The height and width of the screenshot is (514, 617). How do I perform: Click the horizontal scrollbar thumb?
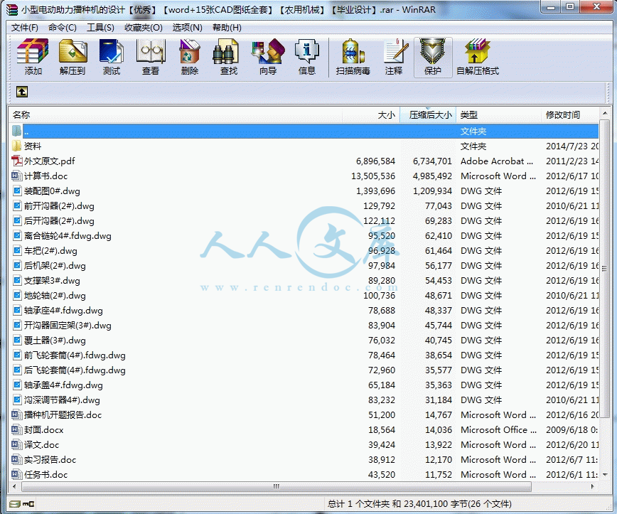[277, 486]
